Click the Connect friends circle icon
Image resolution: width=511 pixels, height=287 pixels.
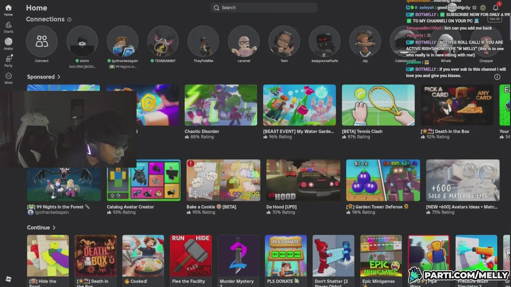pos(42,41)
